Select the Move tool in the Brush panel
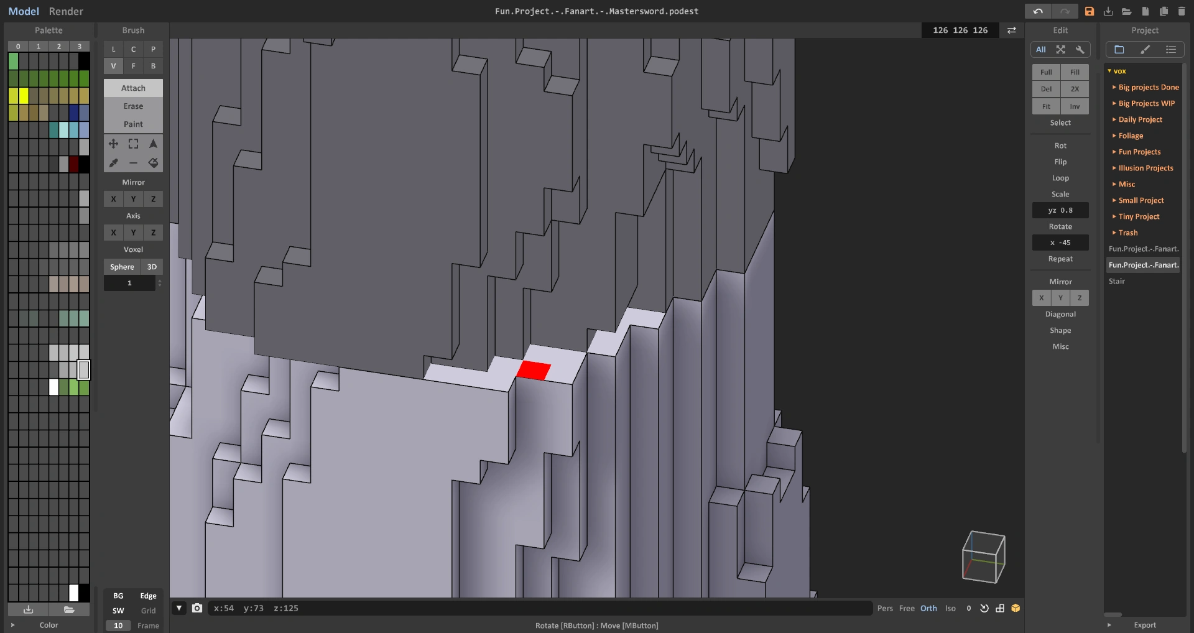 (x=113, y=144)
